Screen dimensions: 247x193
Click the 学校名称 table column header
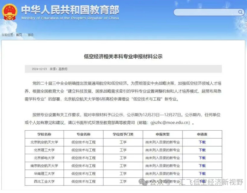click(44, 134)
